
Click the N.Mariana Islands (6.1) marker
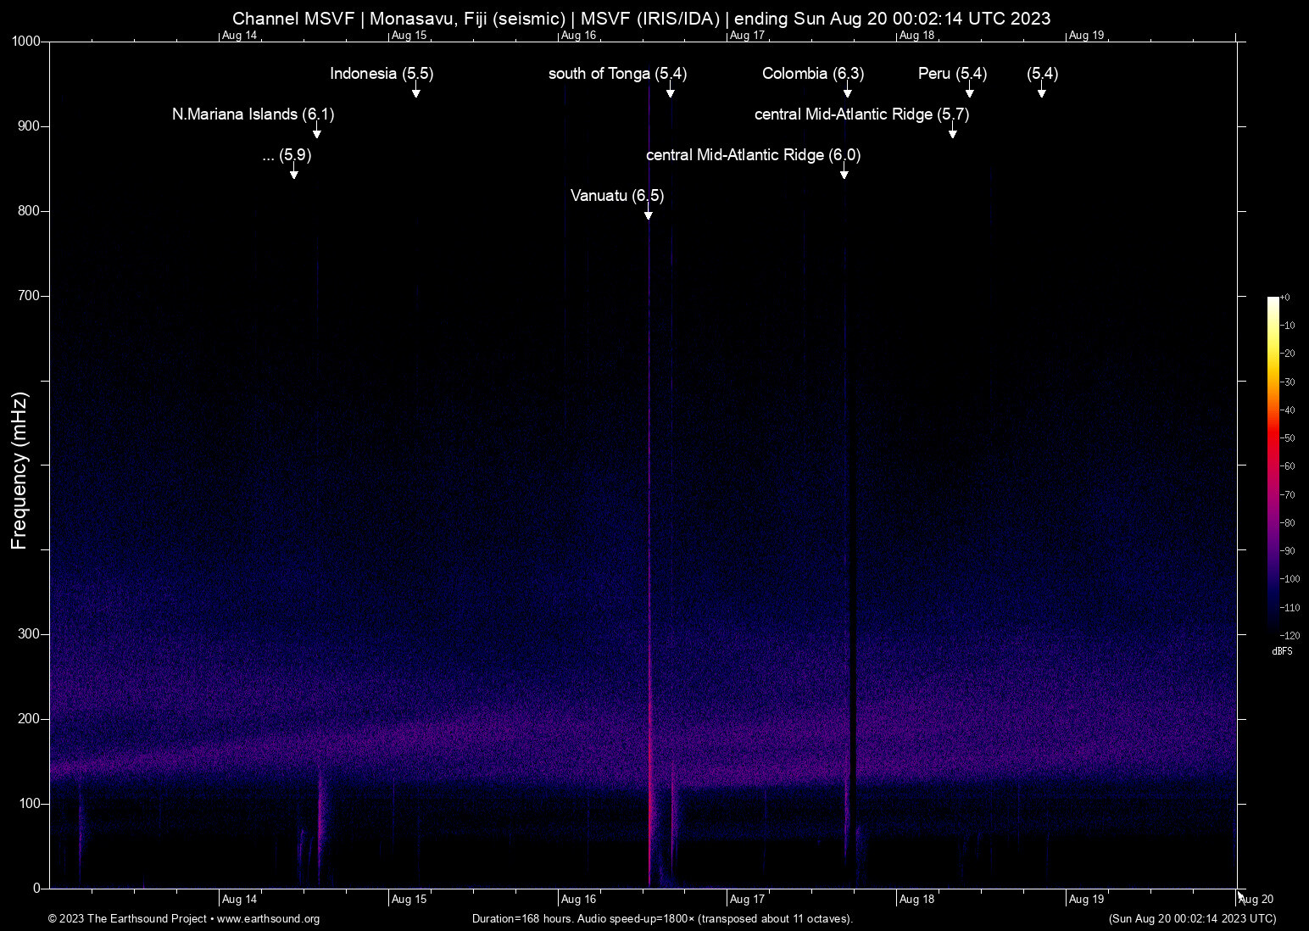tap(318, 134)
